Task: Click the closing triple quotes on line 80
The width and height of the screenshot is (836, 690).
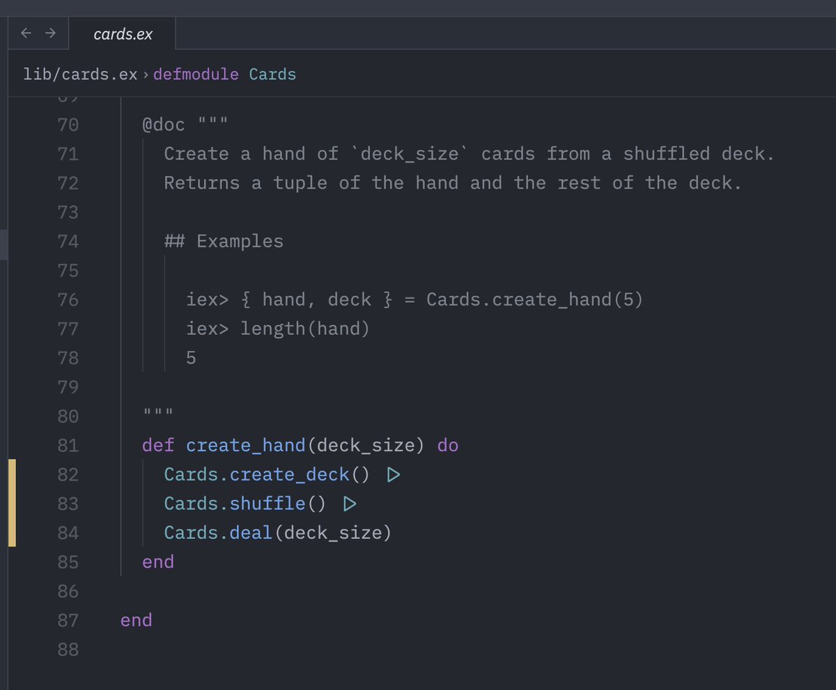Action: pos(158,413)
